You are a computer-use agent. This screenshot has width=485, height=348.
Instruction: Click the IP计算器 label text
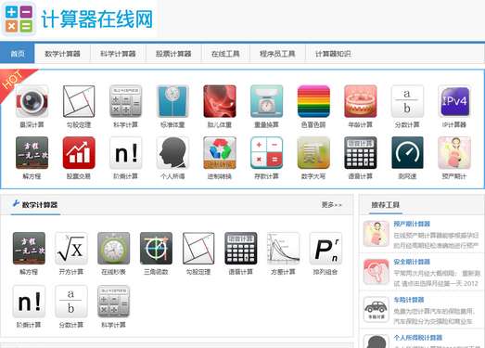point(454,124)
